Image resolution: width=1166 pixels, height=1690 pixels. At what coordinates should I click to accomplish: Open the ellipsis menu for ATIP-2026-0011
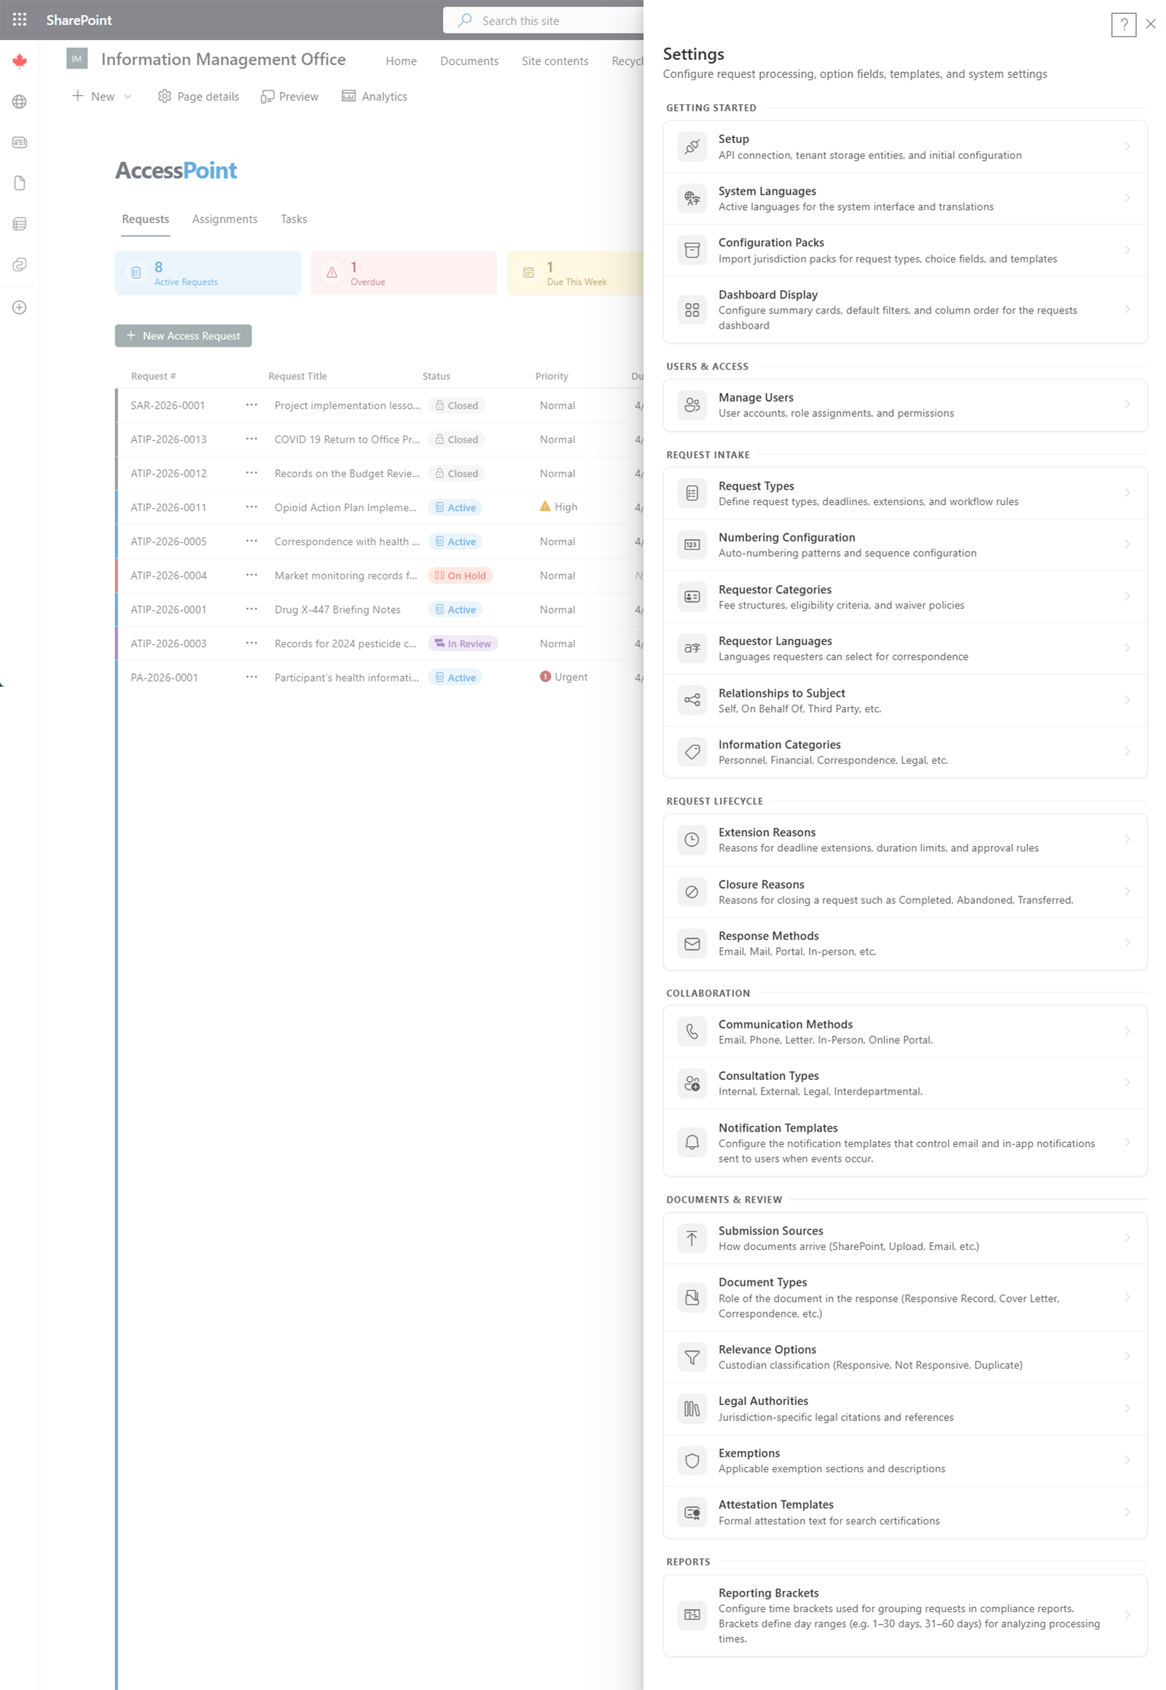click(251, 507)
